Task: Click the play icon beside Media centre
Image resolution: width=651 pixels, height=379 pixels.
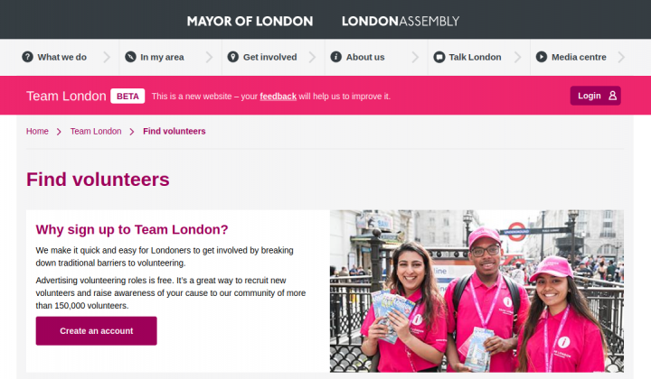Action: click(x=542, y=57)
